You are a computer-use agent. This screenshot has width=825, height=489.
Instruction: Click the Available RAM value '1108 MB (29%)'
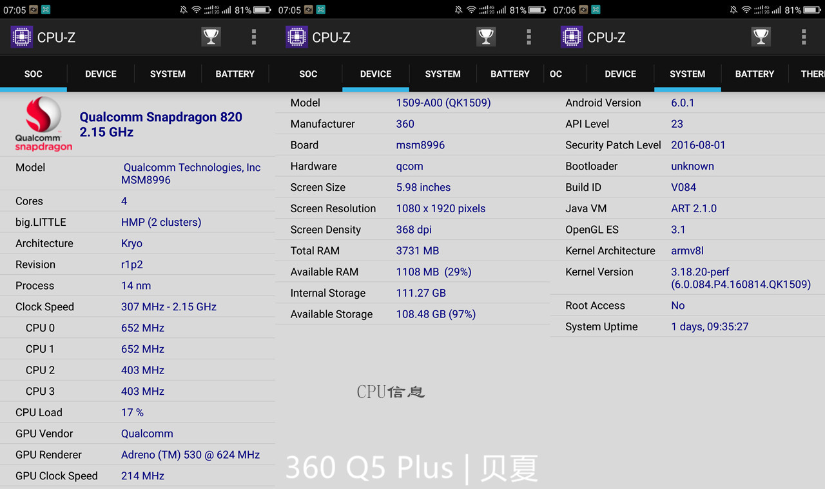(434, 272)
